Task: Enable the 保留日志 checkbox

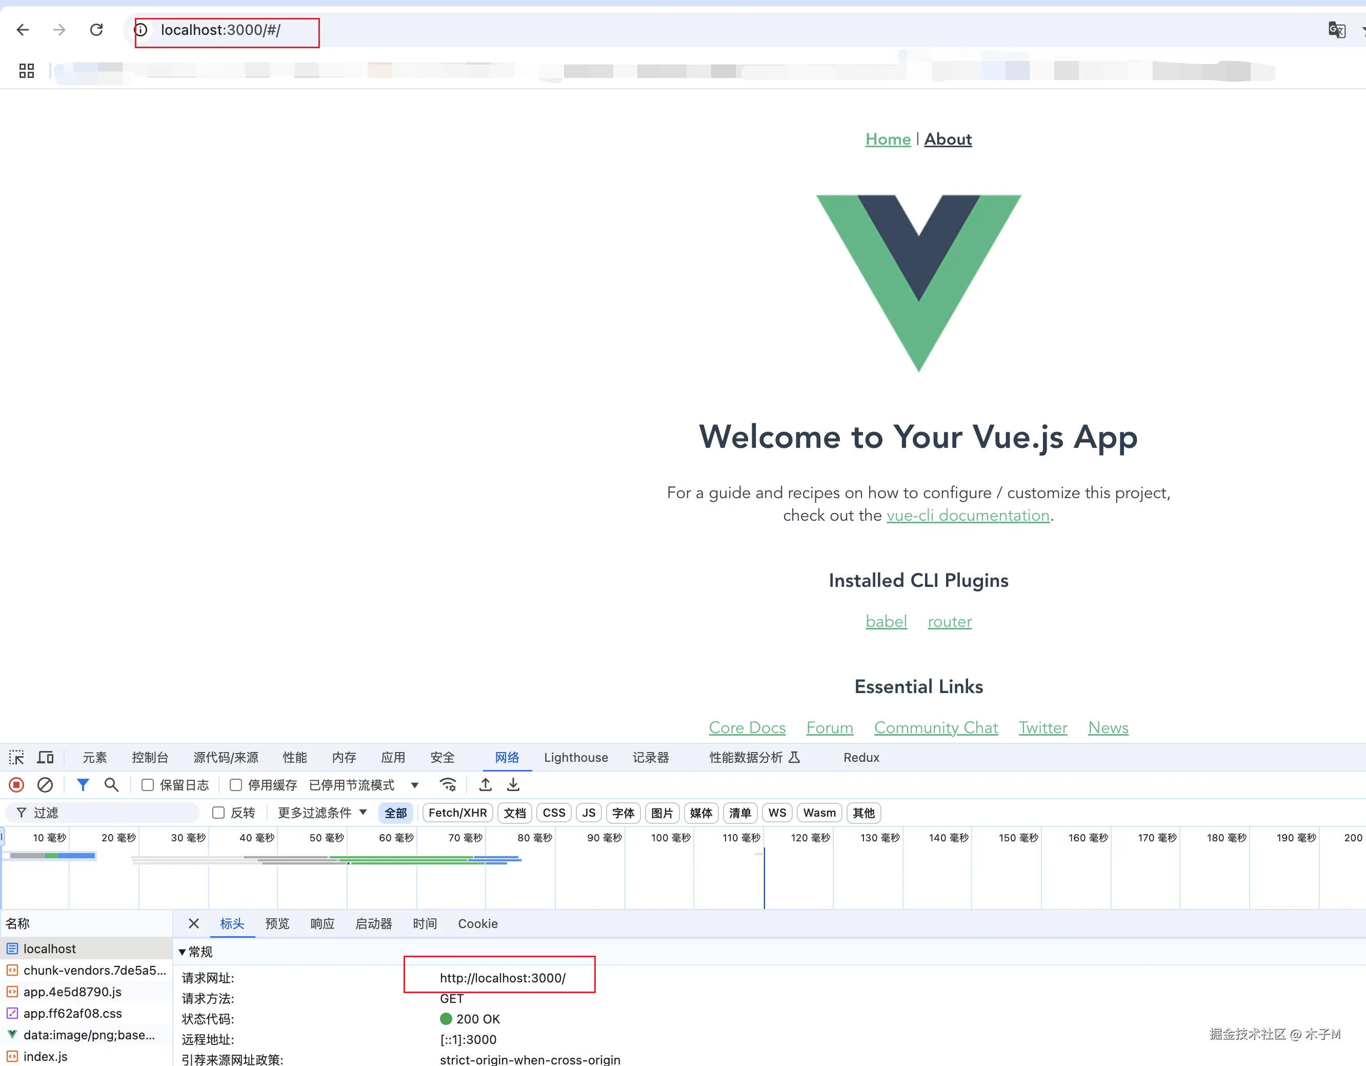Action: [148, 785]
